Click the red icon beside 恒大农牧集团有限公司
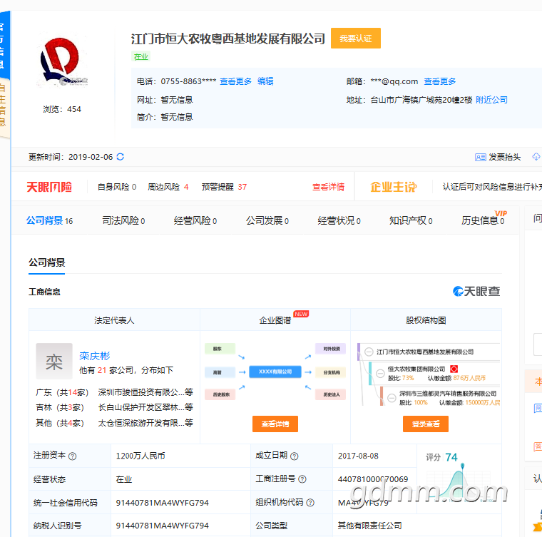542x537 pixels. coord(454,369)
